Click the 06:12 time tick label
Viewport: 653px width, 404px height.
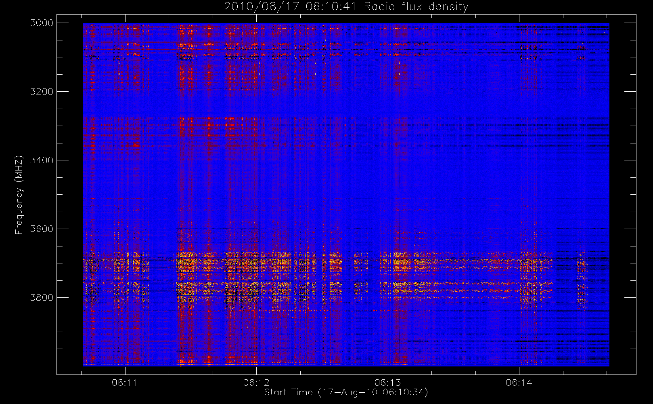pyautogui.click(x=256, y=383)
